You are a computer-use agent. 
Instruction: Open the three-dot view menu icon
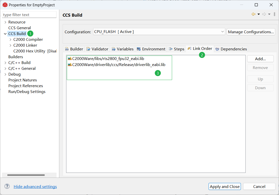pyautogui.click(x=274, y=14)
